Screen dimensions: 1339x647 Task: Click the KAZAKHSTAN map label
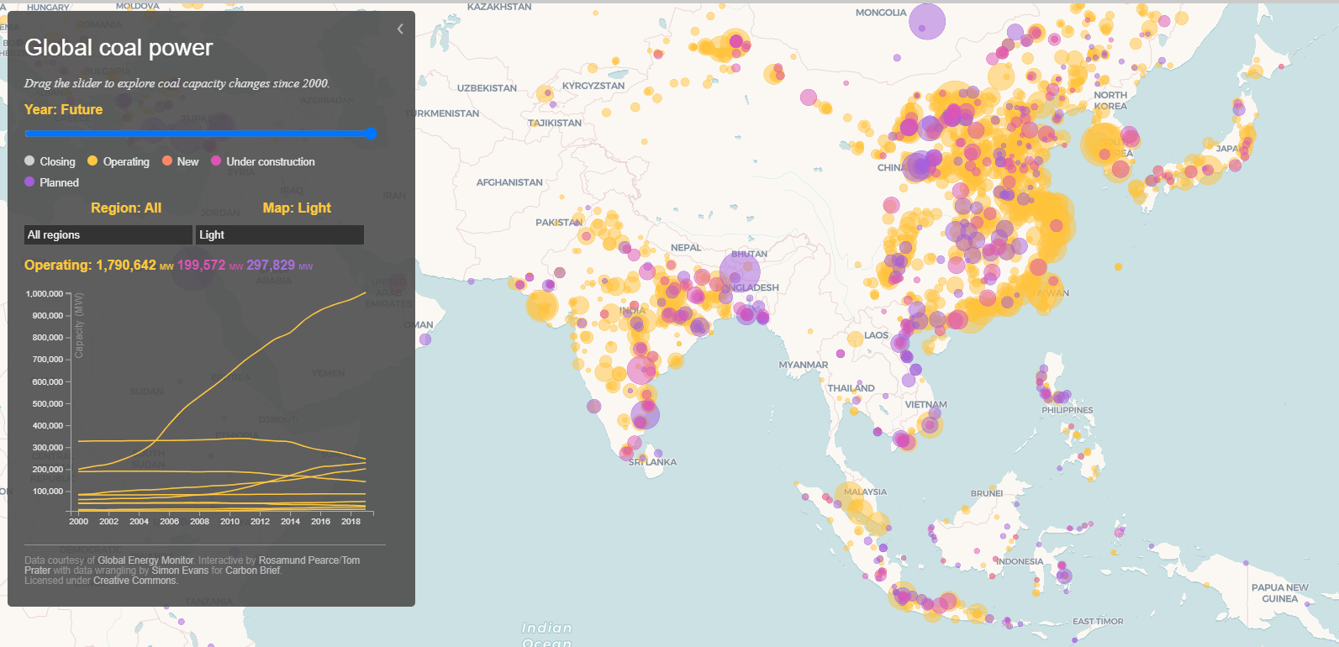coord(499,7)
